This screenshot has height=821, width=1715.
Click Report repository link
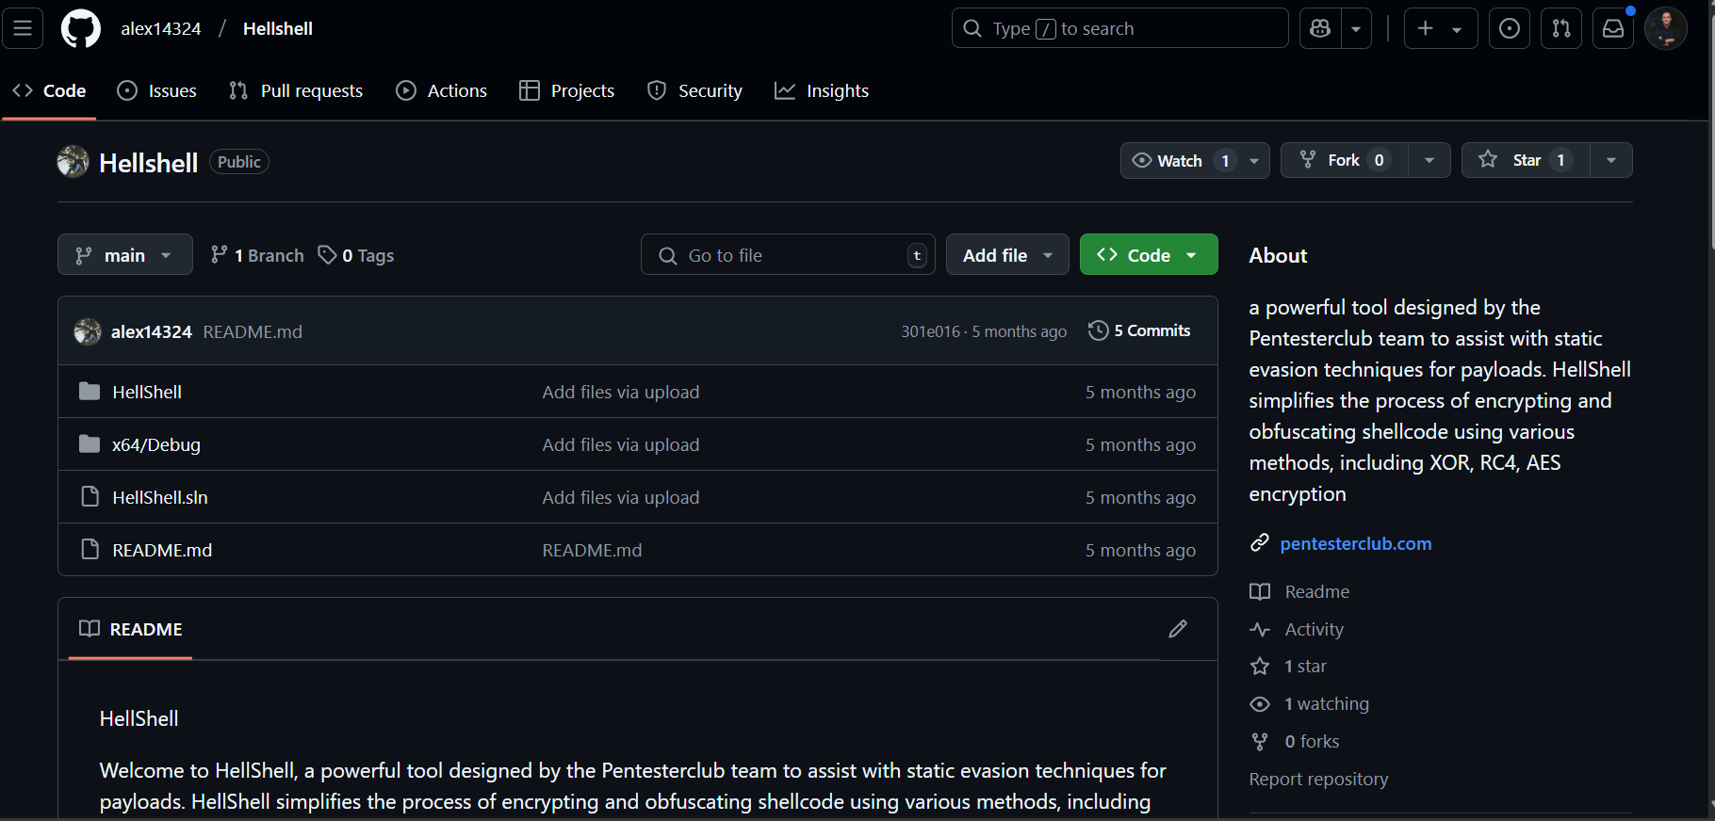(x=1318, y=779)
